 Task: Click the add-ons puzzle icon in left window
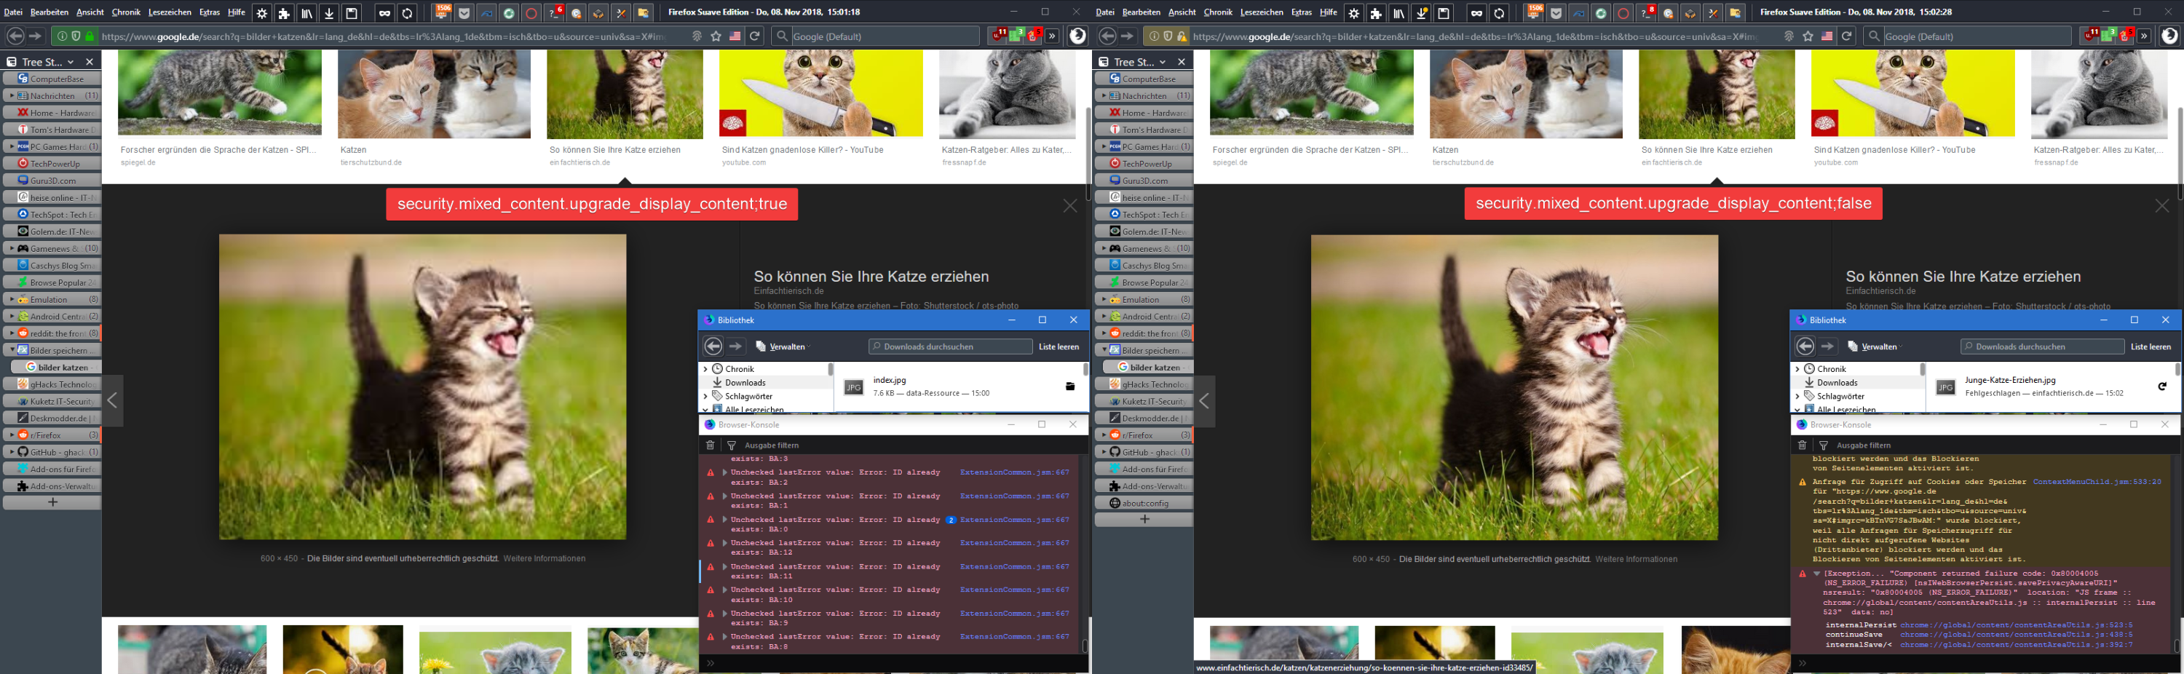point(284,12)
